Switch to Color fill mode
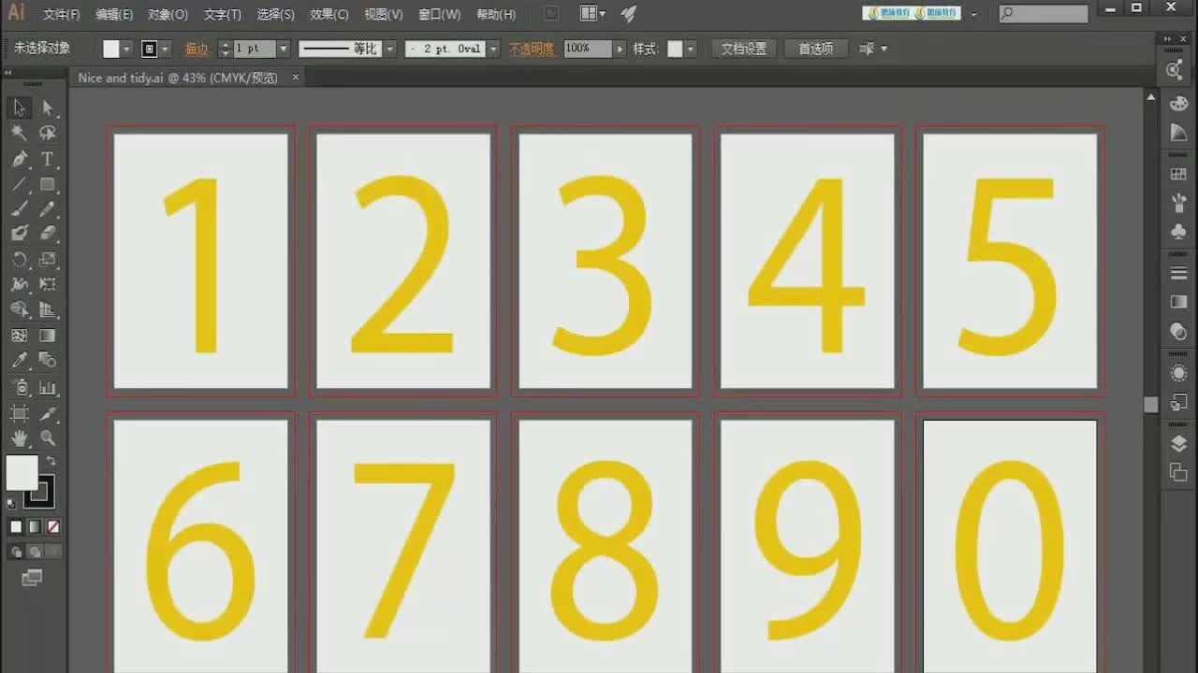Viewport: 1198px width, 673px height. [16, 527]
